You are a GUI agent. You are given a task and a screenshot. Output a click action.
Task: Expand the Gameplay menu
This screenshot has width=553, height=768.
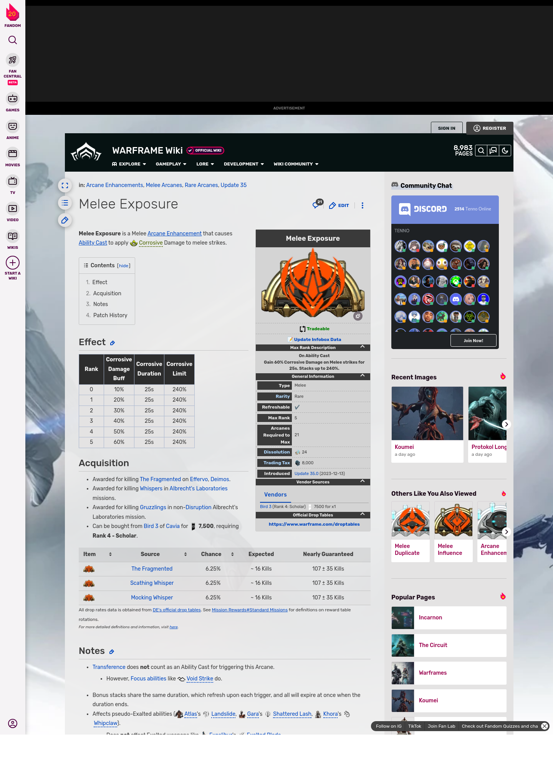[x=171, y=164]
